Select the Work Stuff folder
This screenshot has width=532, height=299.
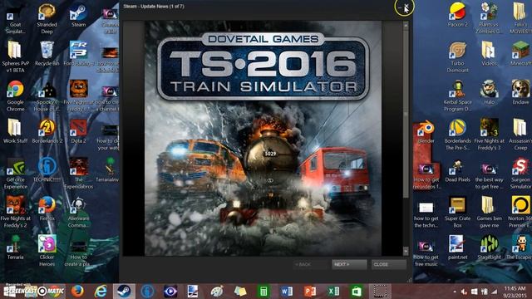[15, 131]
